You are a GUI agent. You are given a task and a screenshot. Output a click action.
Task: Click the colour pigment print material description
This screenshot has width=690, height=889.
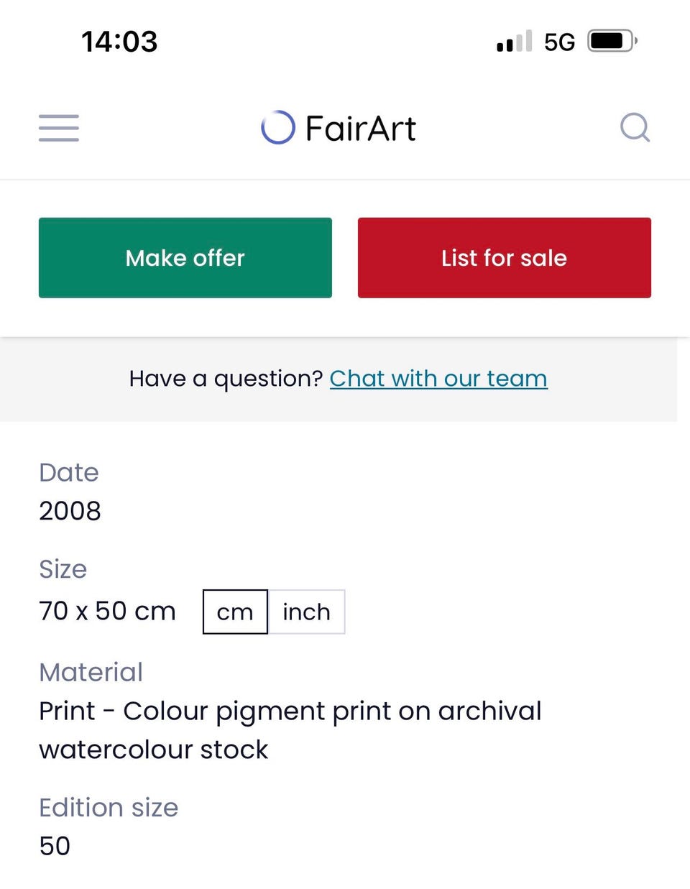click(x=290, y=730)
